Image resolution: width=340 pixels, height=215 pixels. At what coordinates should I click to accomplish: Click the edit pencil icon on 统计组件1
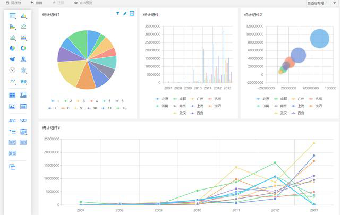coord(125,14)
